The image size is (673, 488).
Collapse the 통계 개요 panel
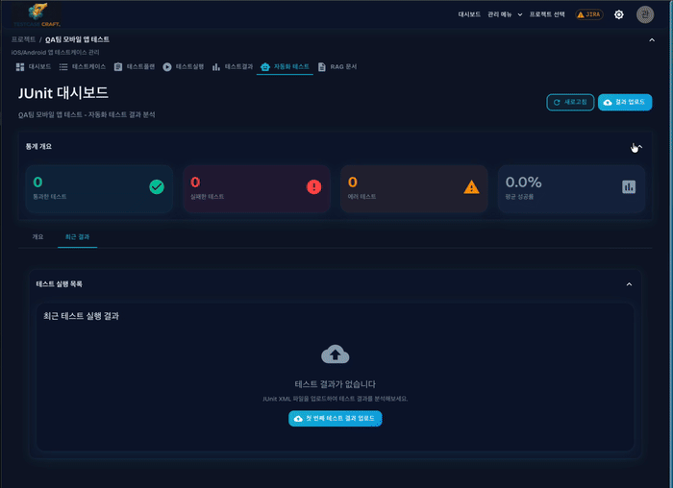coord(638,146)
